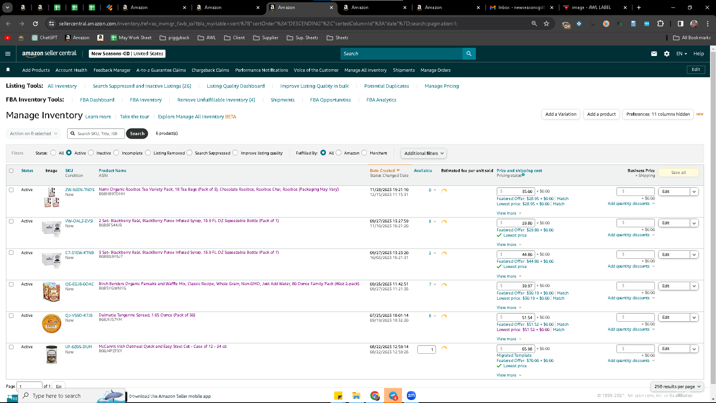Open Account Health in navigation bar
The image size is (716, 403).
click(x=71, y=70)
